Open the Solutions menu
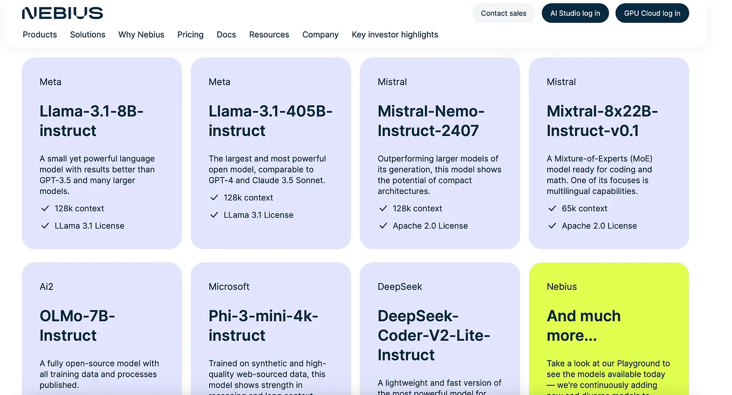The height and width of the screenshot is (395, 732). 88,34
